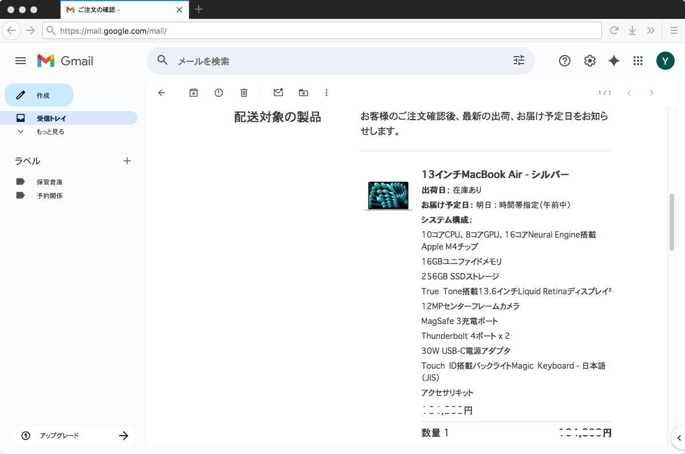
Task: Click the アップグレード button
Action: (73, 436)
